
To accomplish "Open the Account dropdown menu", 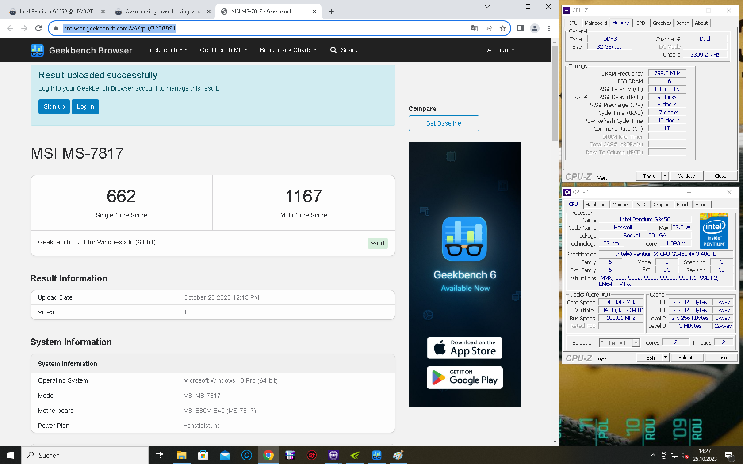I will (501, 50).
